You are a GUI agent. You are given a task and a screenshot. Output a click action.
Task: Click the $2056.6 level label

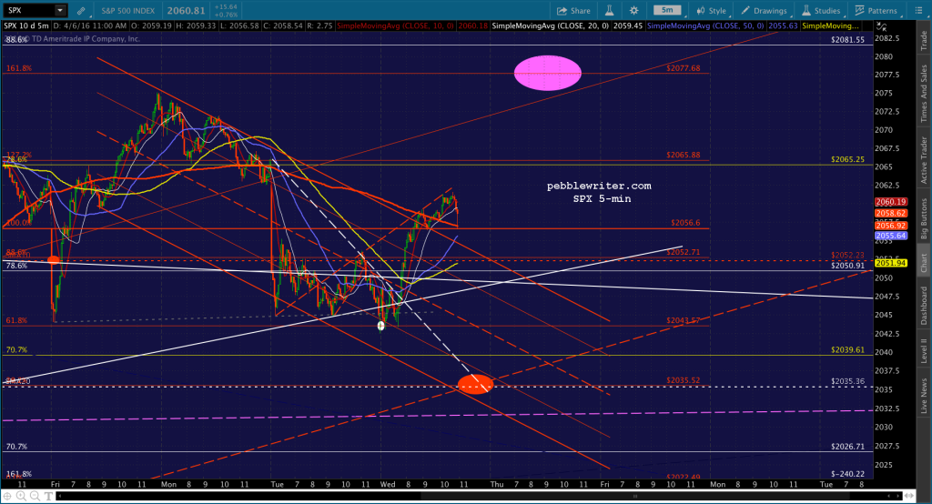(685, 223)
